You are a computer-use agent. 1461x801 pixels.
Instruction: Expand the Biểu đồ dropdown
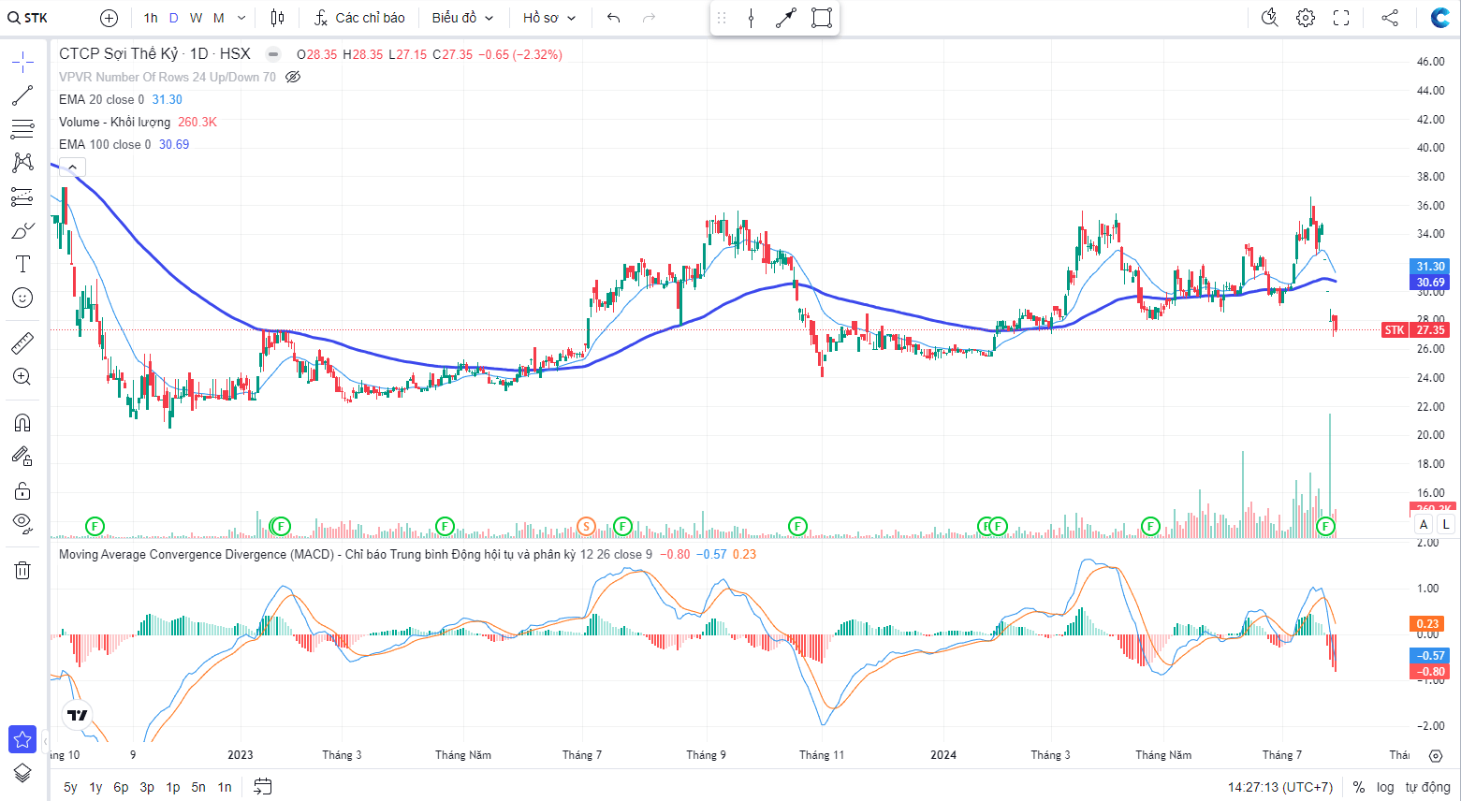(x=462, y=18)
